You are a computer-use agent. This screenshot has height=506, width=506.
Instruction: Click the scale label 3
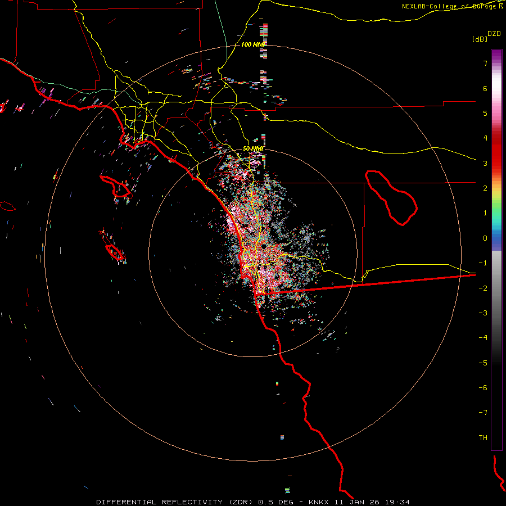[x=485, y=163]
